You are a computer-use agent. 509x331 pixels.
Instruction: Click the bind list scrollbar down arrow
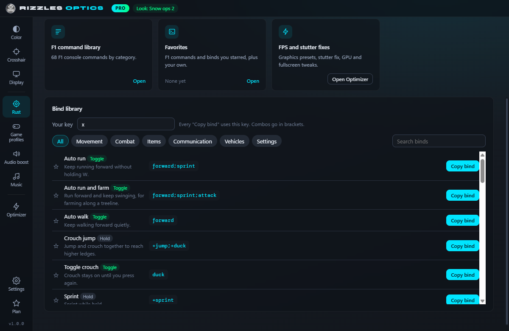click(482, 301)
